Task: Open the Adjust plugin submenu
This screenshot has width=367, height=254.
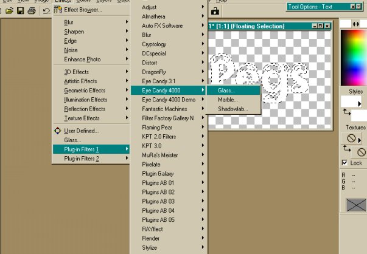Action: [169, 7]
